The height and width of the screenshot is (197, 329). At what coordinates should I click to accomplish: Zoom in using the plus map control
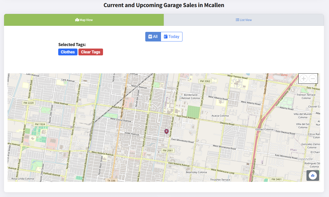pyautogui.click(x=303, y=78)
